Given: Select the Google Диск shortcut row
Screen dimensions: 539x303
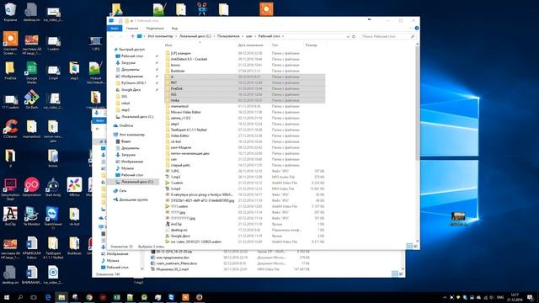Looking at the screenshot, I should pyautogui.click(x=245, y=236).
